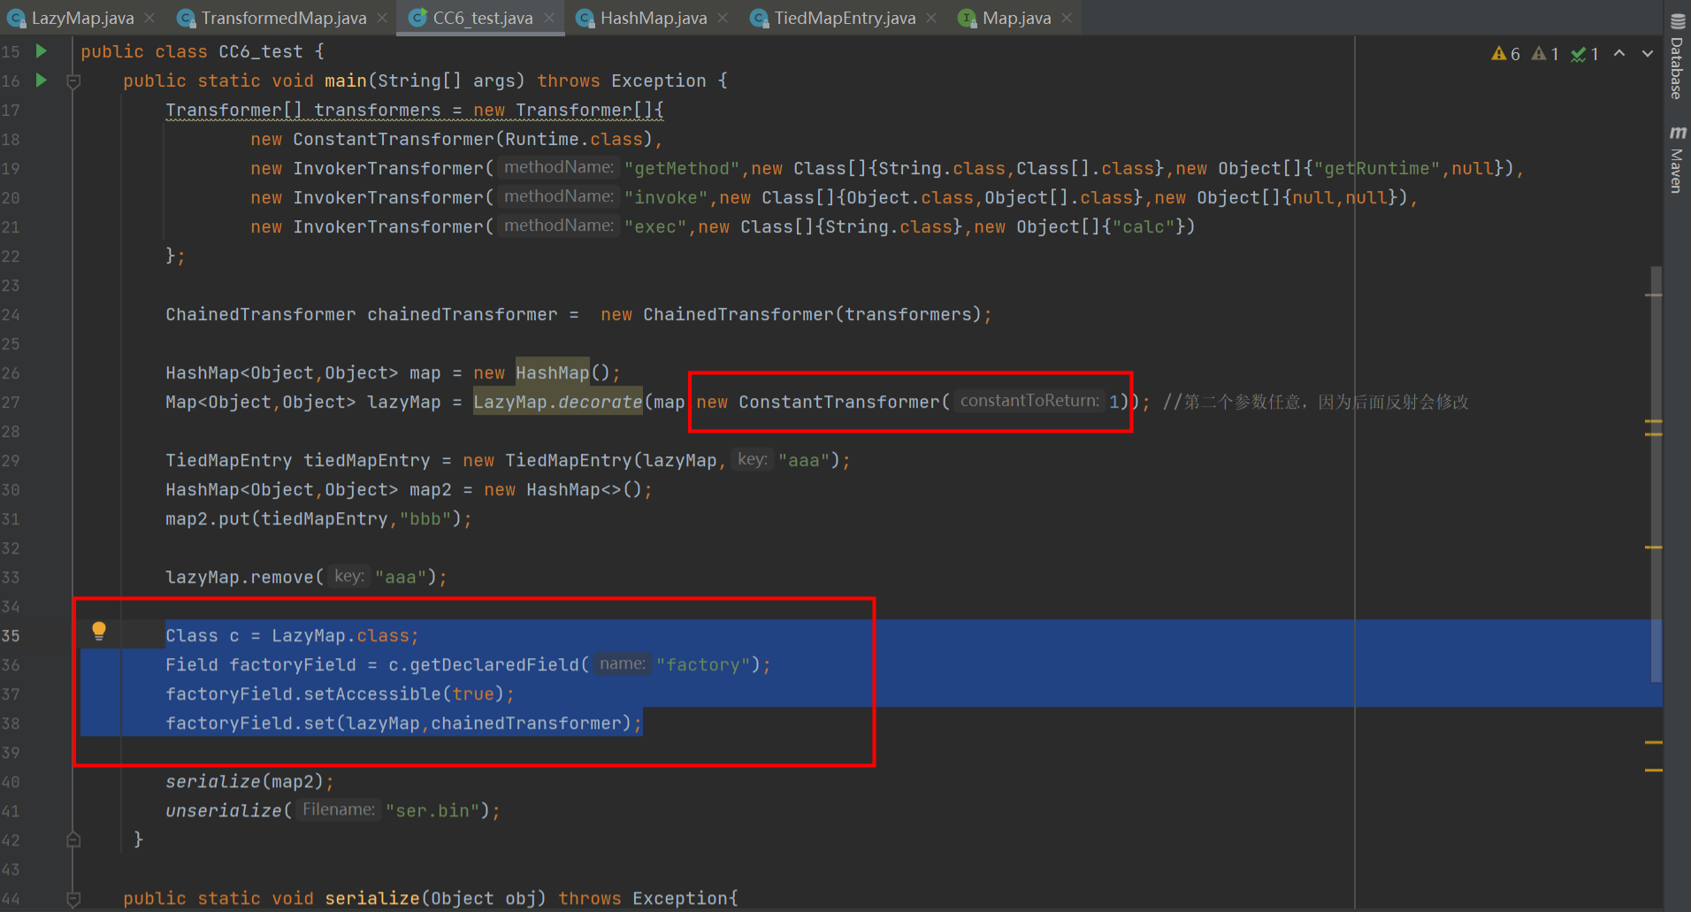Collapse main method at closing brace marker
This screenshot has width=1691, height=912.
73,839
